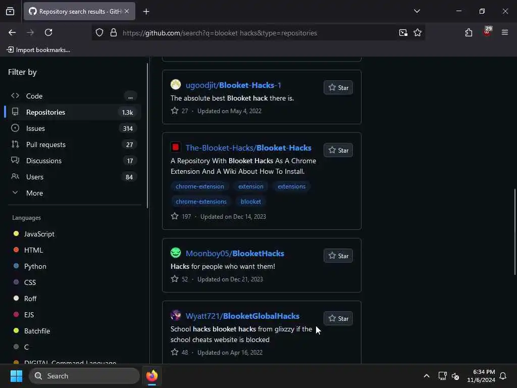Open Firefox from the taskbar

152,376
